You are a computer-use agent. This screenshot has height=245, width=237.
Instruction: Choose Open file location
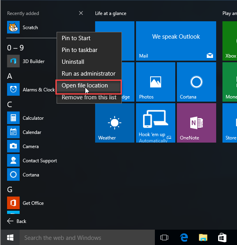click(x=89, y=85)
